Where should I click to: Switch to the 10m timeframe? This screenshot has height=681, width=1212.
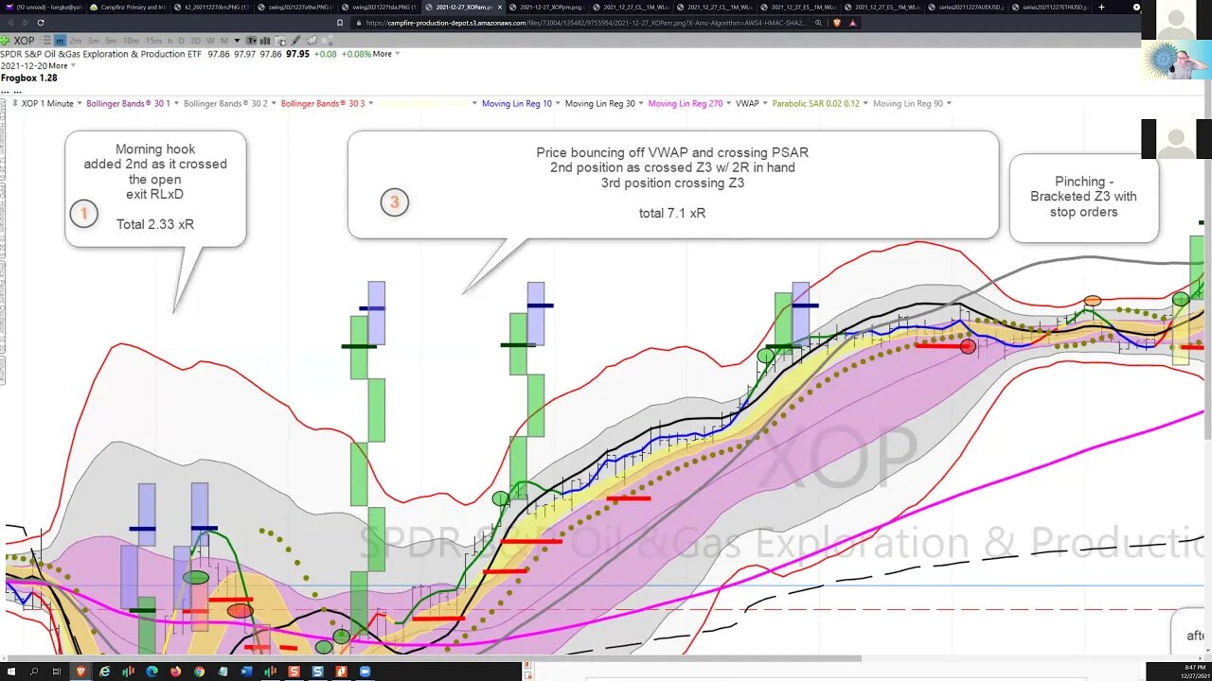click(x=131, y=41)
